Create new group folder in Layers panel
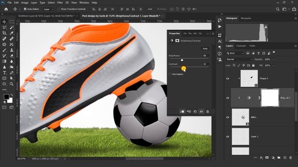 [x=279, y=158]
